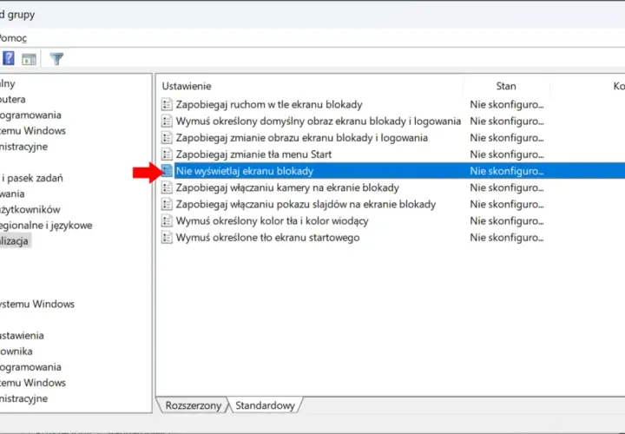Click the Help question mark toolbar icon
The width and height of the screenshot is (625, 434).
click(x=9, y=58)
